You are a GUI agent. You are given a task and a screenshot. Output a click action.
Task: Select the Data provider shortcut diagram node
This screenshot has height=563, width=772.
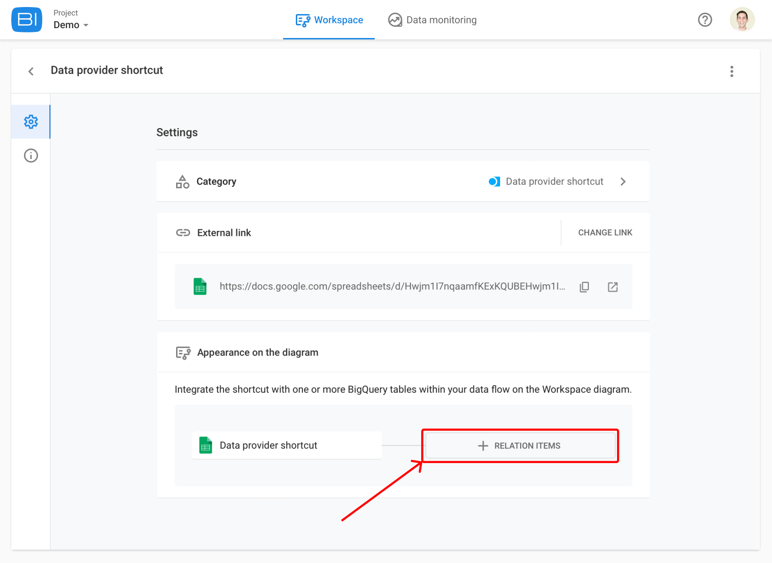(286, 445)
